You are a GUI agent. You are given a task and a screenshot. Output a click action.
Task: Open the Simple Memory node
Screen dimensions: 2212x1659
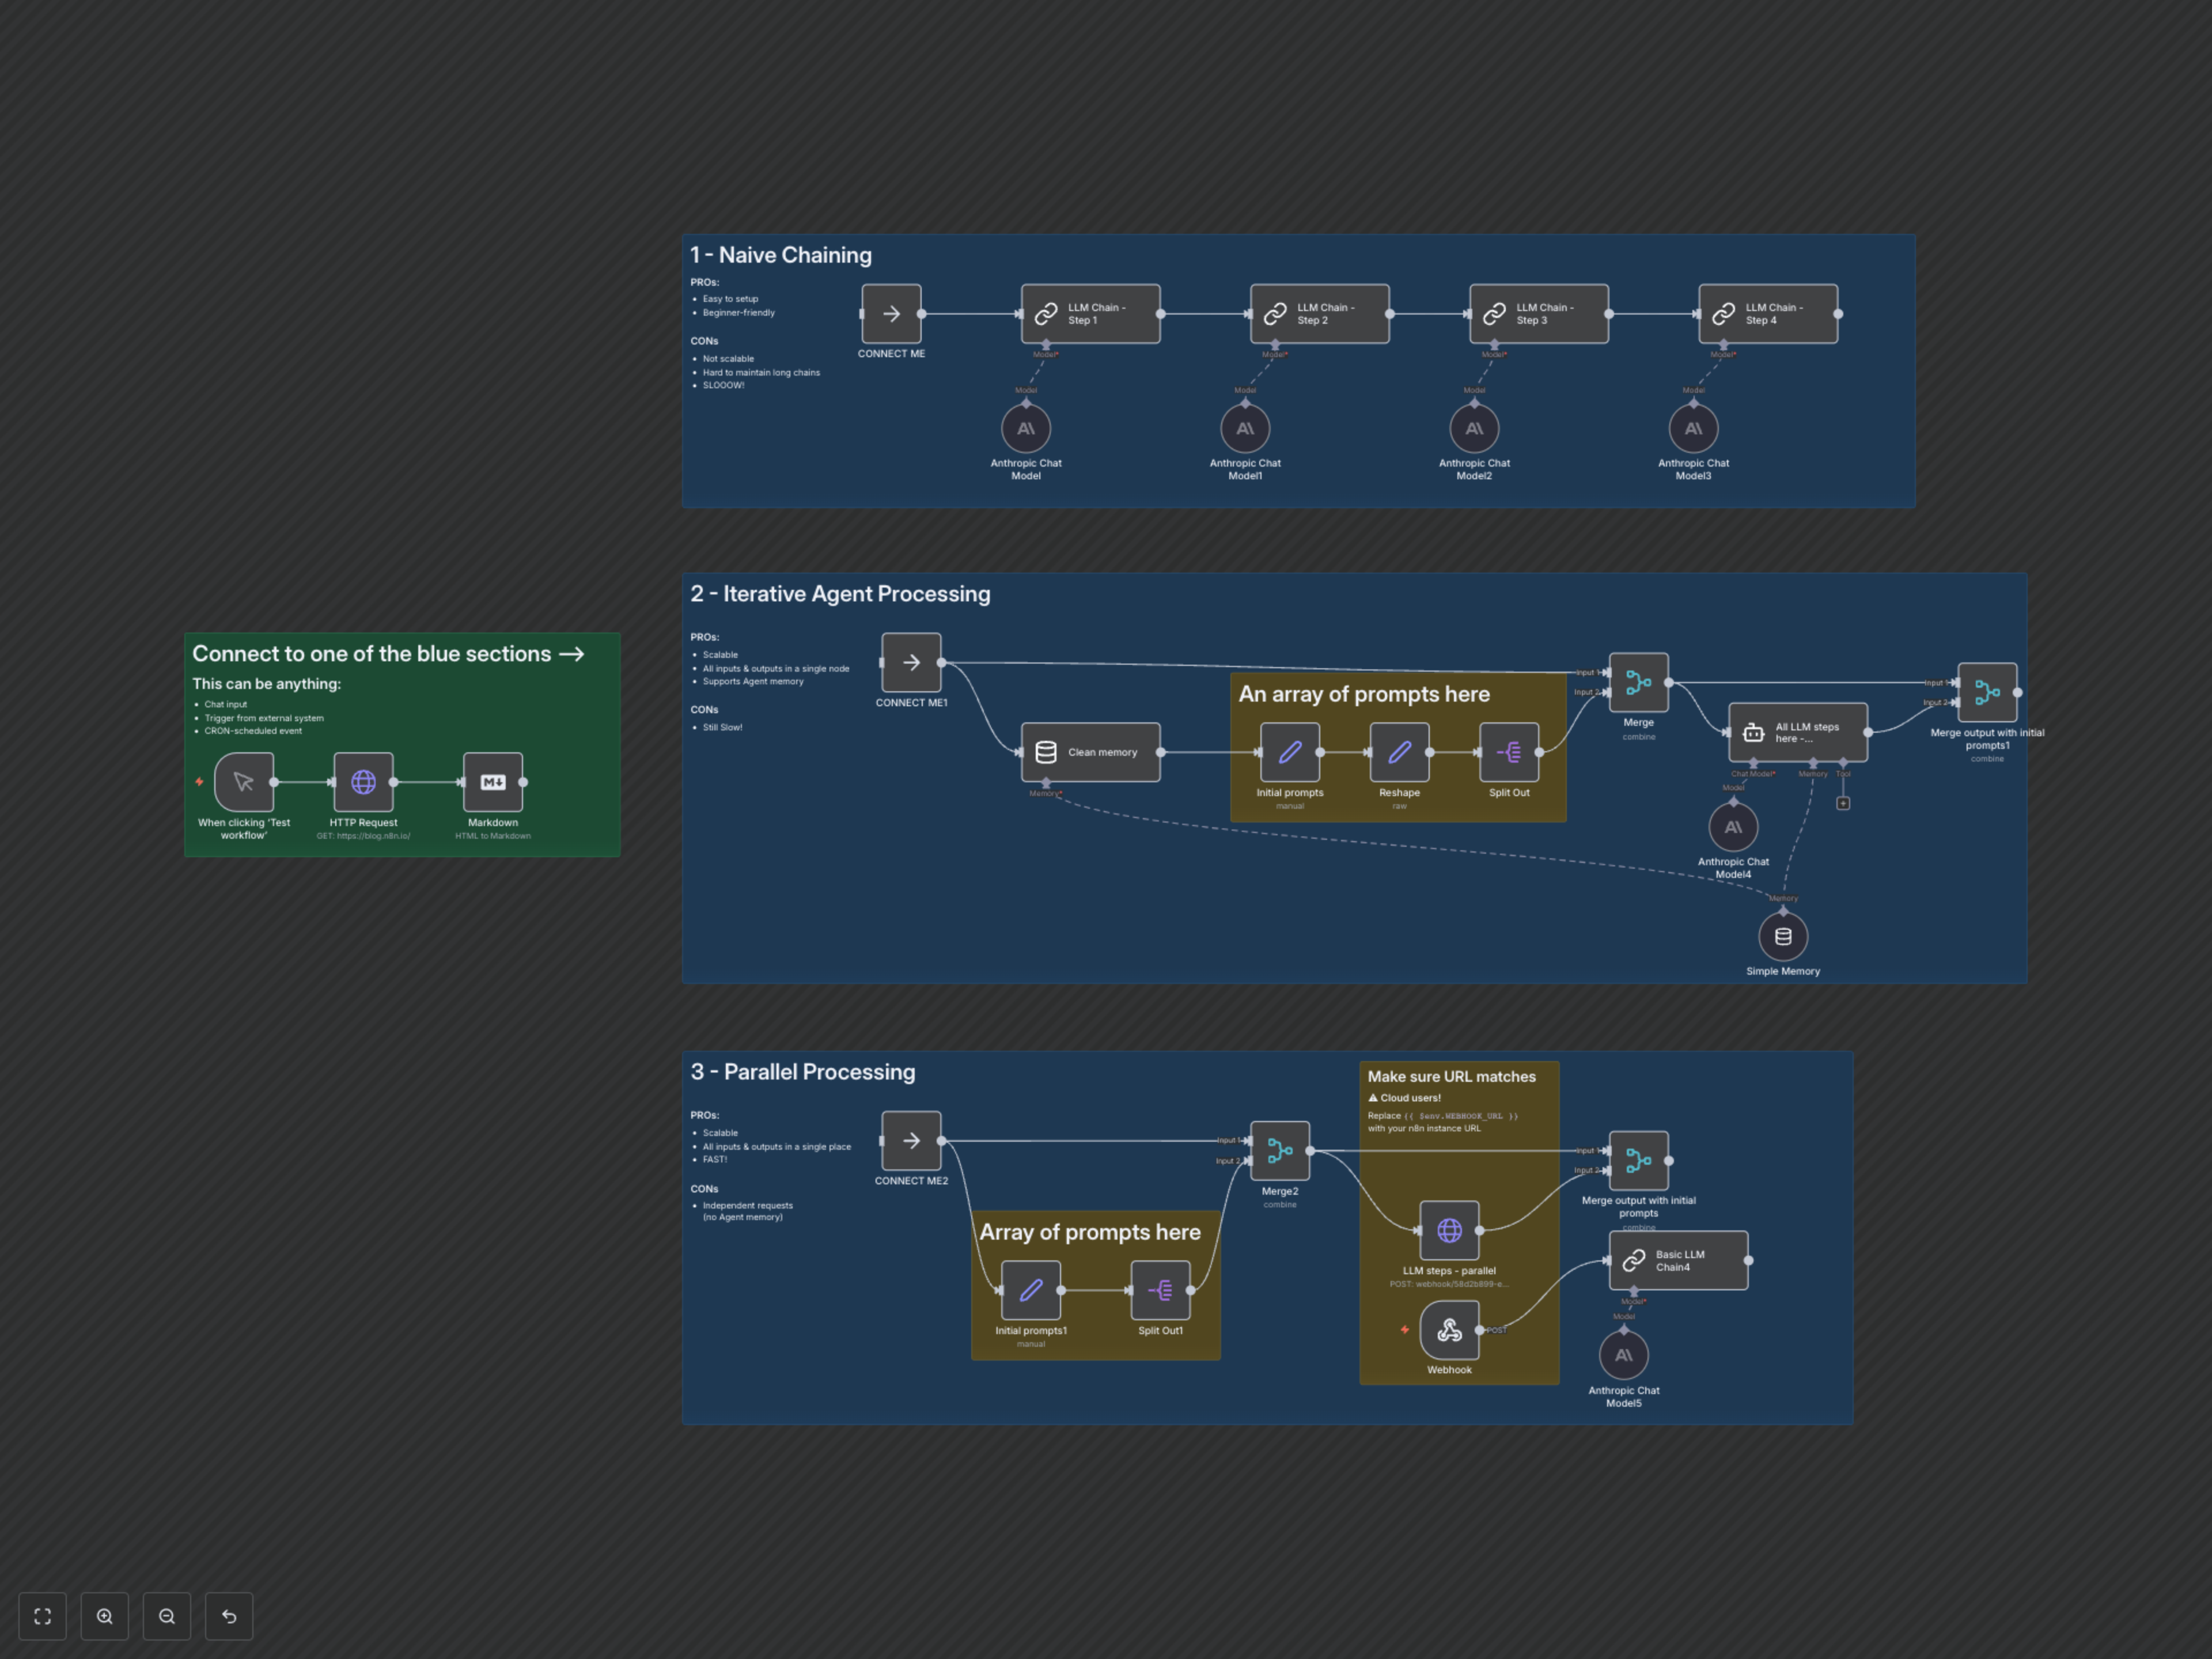1783,937
